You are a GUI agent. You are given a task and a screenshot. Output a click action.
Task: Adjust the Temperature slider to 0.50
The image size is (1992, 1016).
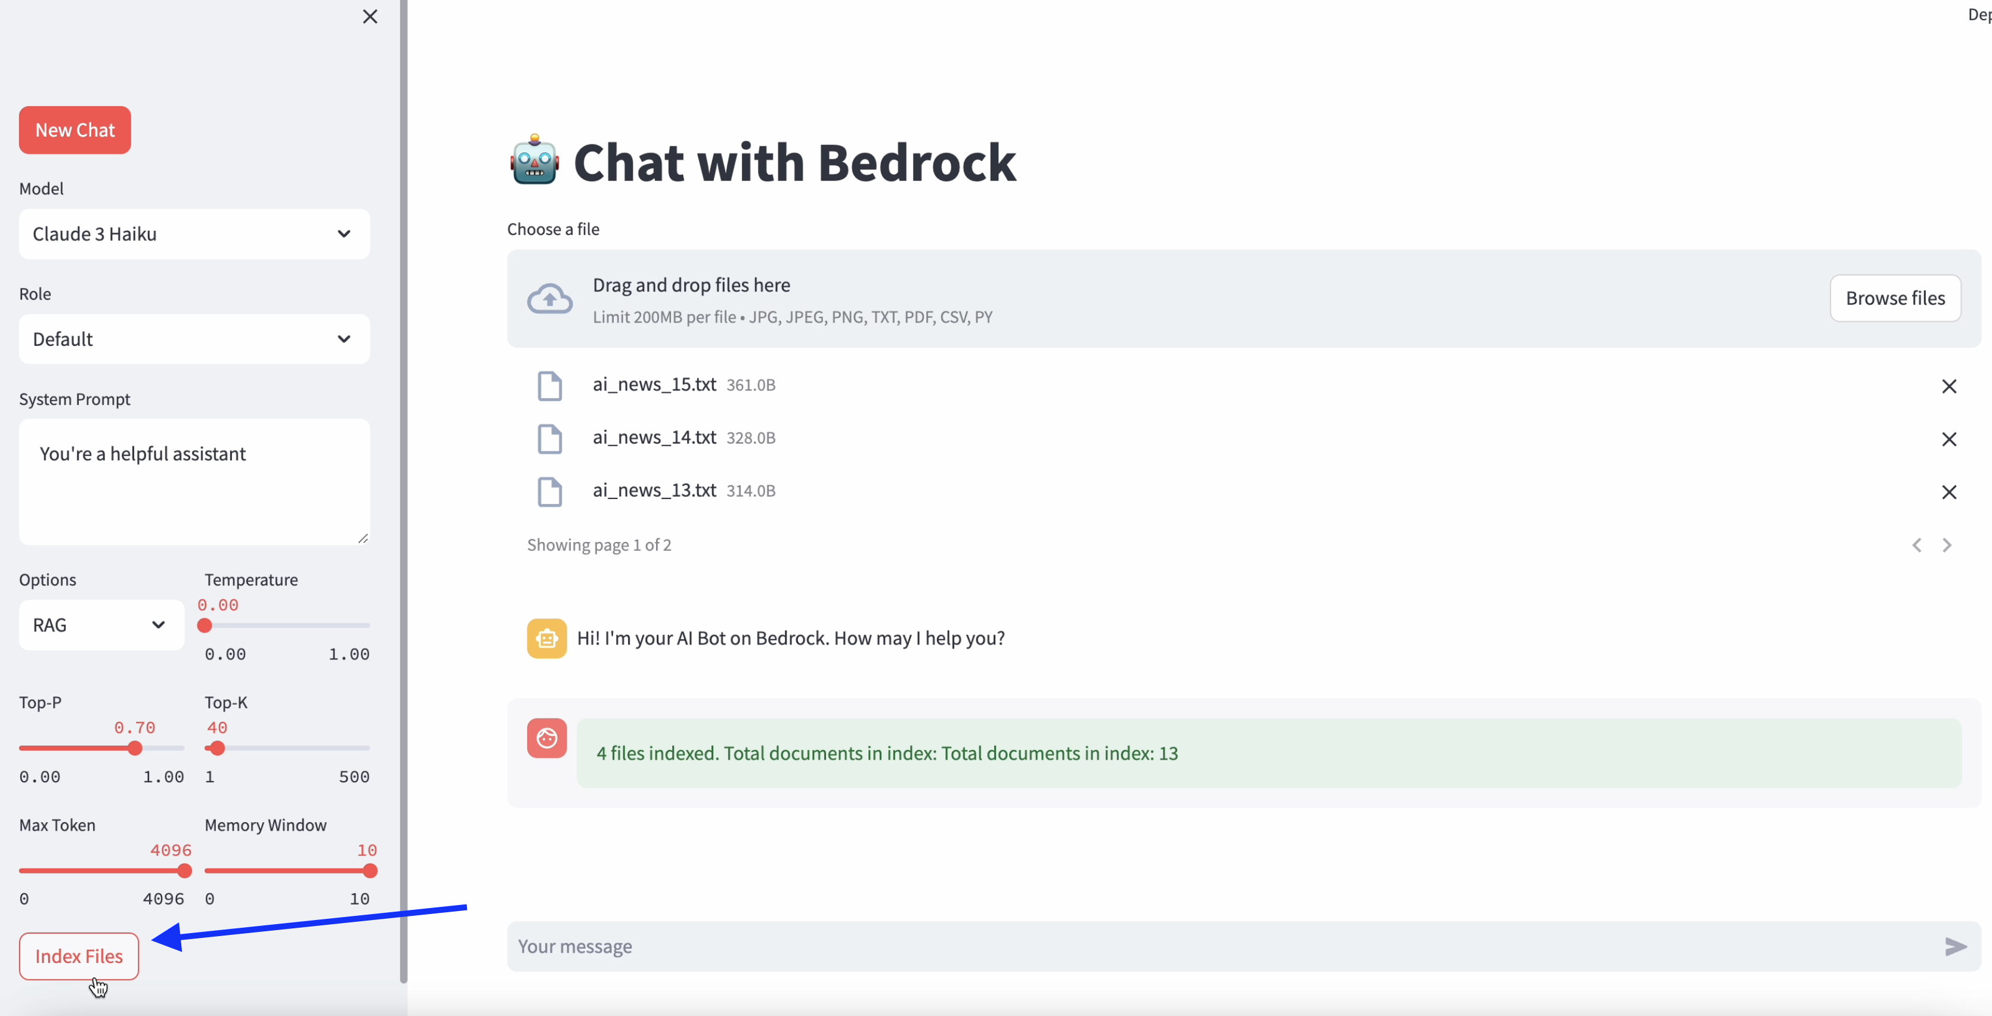286,626
